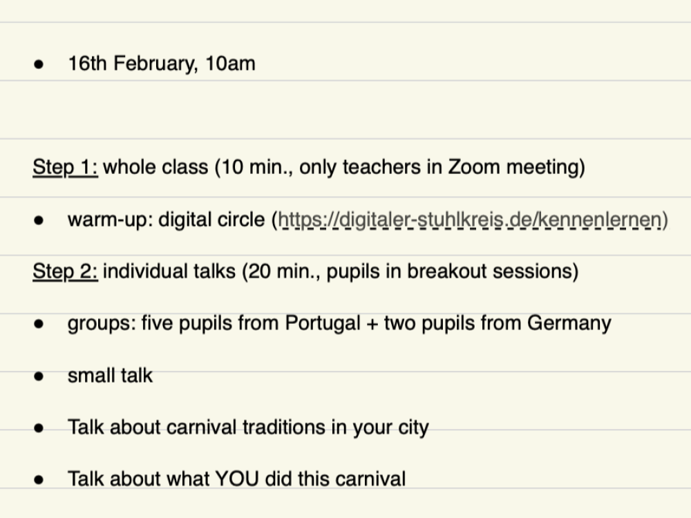Viewport: 691px width, 518px height.
Task: Click 'carnival traditions in your city' text
Action: (x=297, y=428)
